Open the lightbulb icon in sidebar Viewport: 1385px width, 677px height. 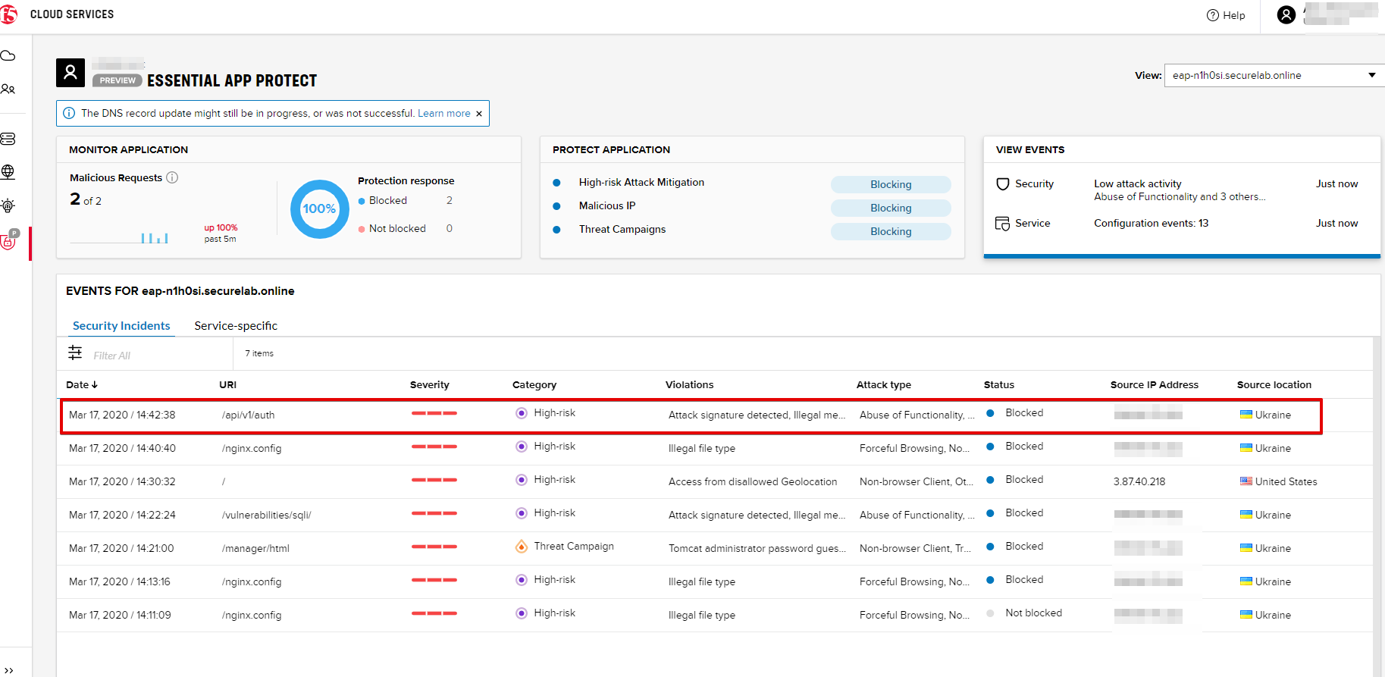pyautogui.click(x=8, y=205)
